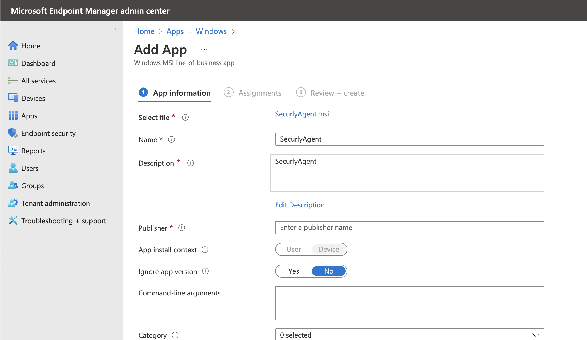Open Troubleshooting + support in the left navigation
Viewport: 587px width, 340px height.
pyautogui.click(x=64, y=221)
